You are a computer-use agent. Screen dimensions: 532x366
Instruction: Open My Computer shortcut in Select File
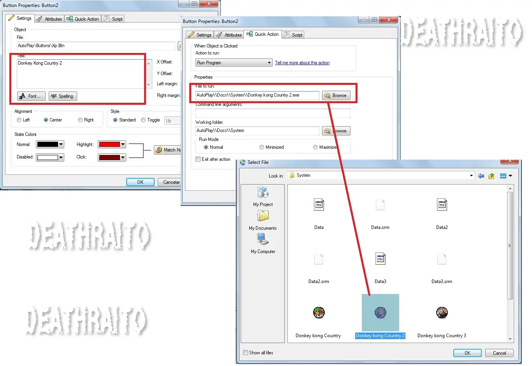click(263, 244)
